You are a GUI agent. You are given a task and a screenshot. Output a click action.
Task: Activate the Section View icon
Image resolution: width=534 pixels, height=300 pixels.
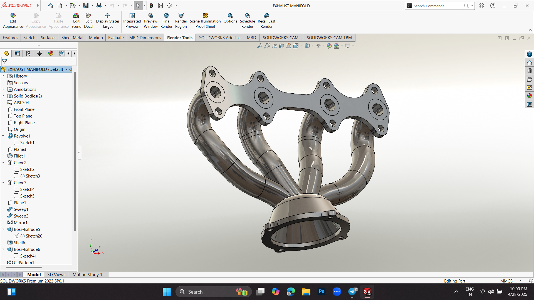click(281, 46)
